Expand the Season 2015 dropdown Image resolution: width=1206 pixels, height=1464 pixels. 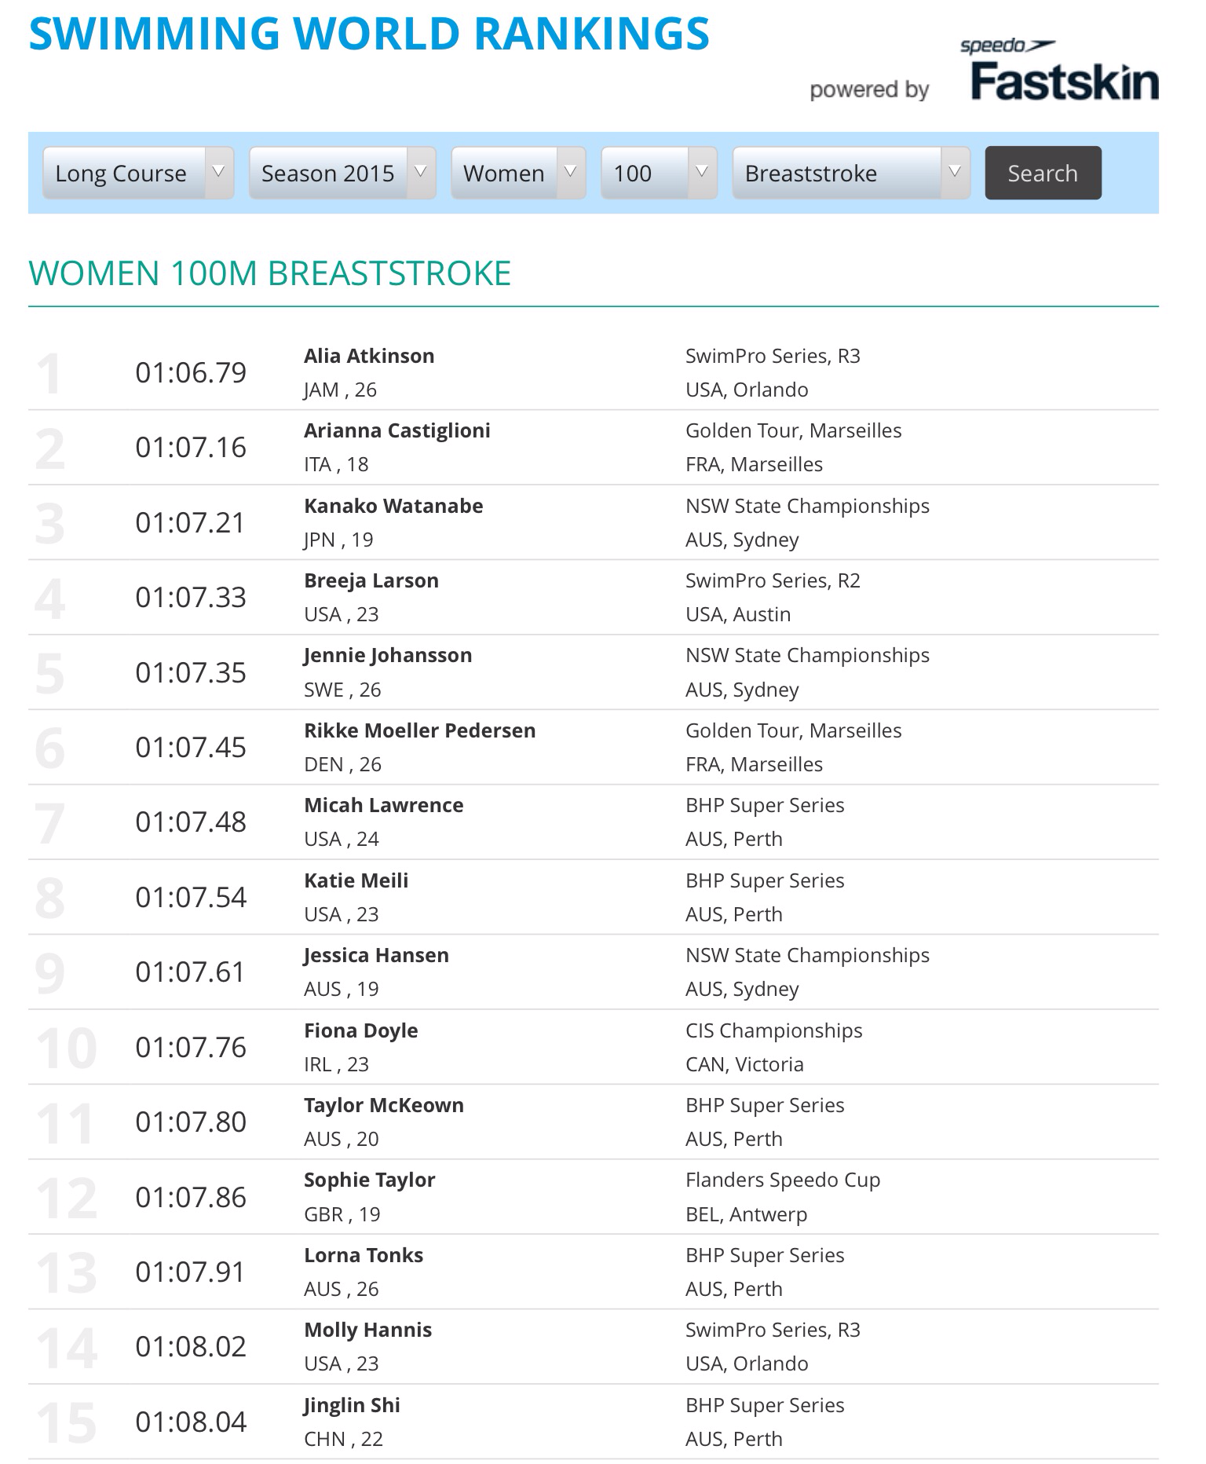[x=342, y=173]
